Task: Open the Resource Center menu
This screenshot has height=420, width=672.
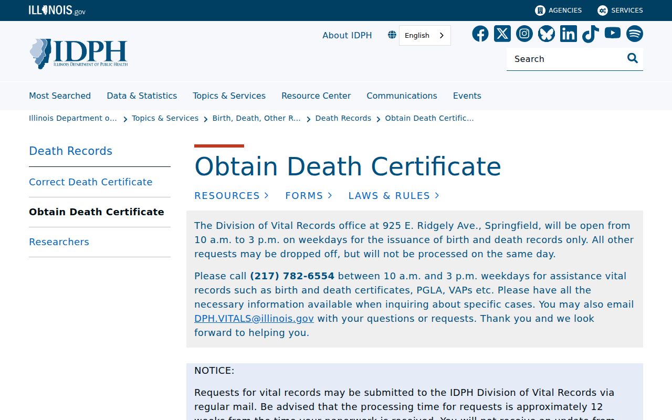Action: (316, 96)
